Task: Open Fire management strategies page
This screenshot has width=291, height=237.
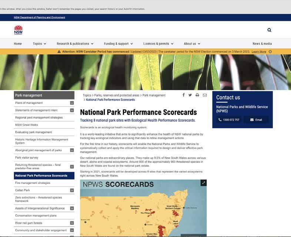Action: pos(33,183)
